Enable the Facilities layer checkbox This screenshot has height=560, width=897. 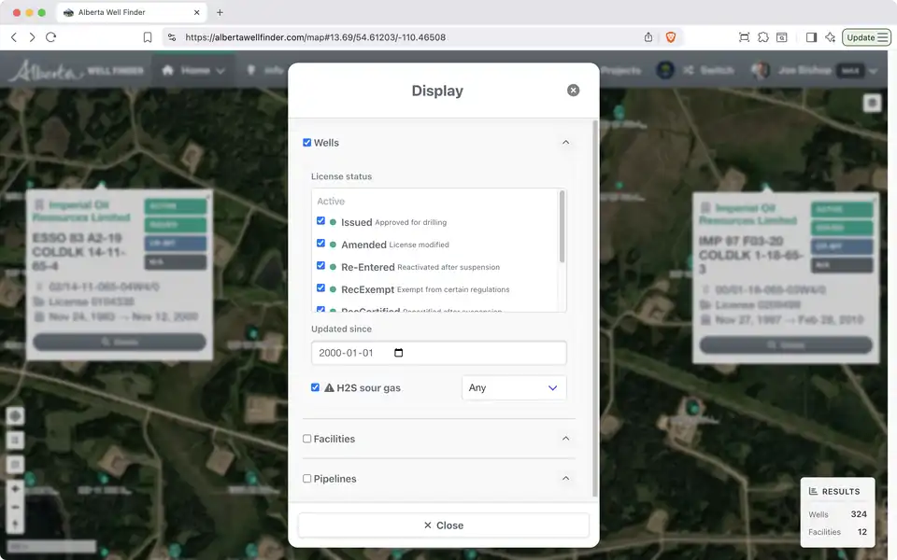point(307,439)
